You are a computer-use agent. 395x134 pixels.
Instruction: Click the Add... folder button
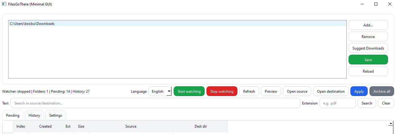coord(368,25)
